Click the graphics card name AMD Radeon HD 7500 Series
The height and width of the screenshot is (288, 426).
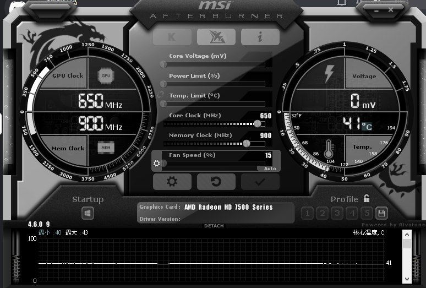[x=228, y=207]
